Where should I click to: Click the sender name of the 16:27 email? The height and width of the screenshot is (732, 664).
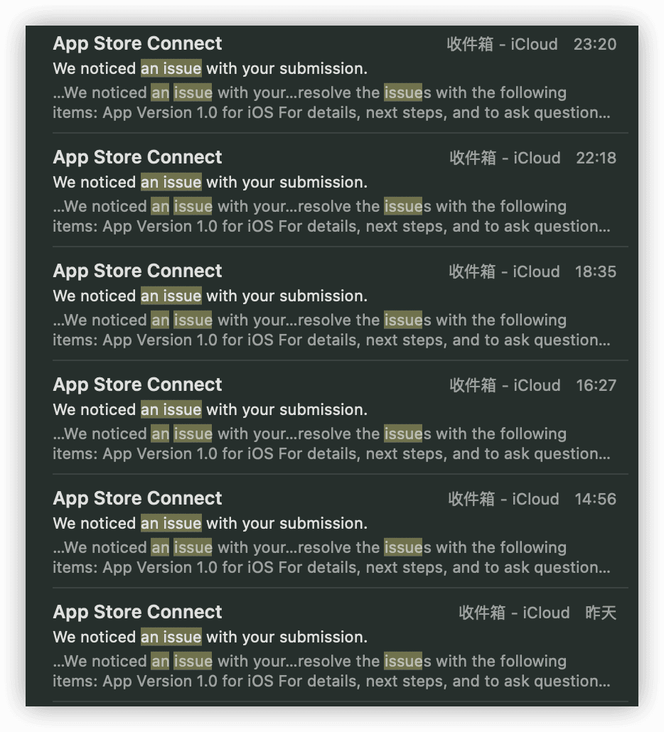click(137, 384)
